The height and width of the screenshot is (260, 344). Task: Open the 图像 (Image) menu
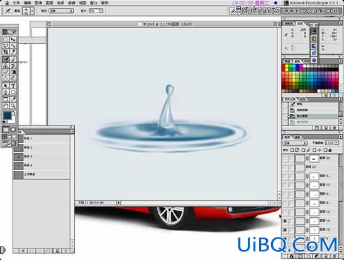[x=38, y=3]
